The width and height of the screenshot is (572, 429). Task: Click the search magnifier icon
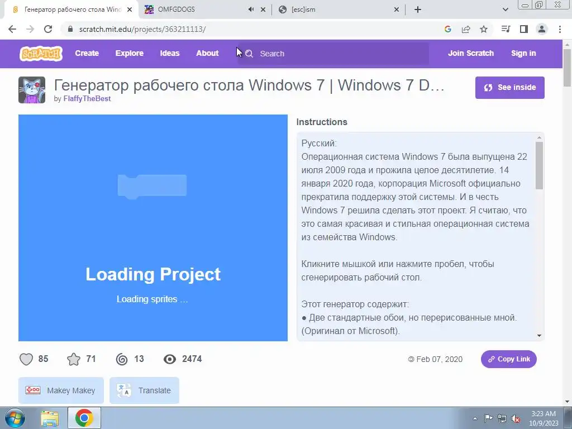point(249,54)
